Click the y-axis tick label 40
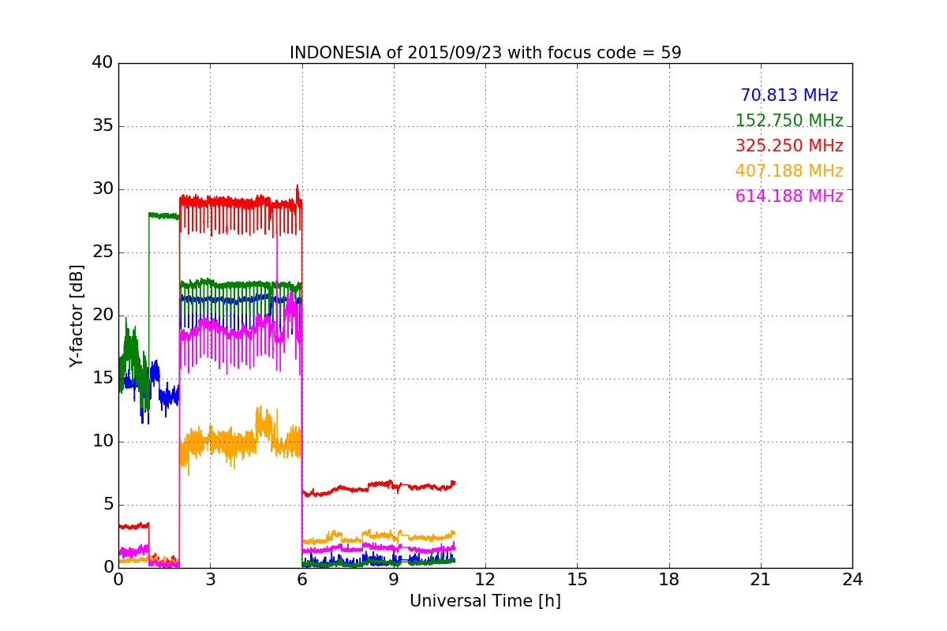The image size is (947, 631). [103, 63]
